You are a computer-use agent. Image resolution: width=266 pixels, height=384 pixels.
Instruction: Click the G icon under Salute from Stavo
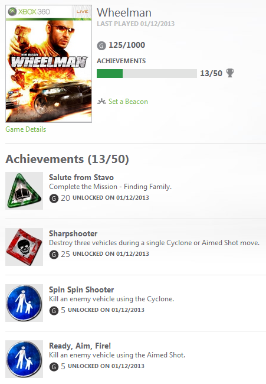[x=54, y=198]
